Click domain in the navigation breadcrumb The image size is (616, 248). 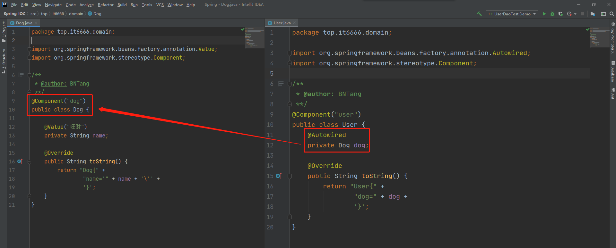click(x=76, y=14)
